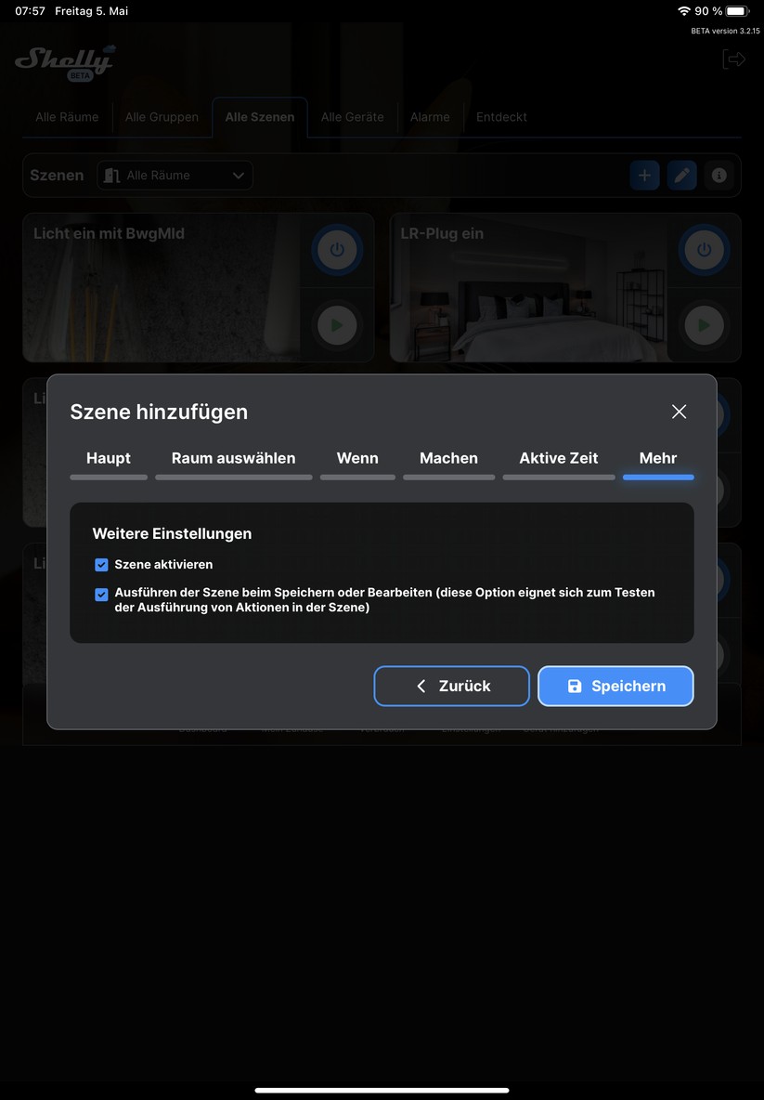The height and width of the screenshot is (1100, 764).
Task: Select the Raum auswählen step
Action: (x=233, y=459)
